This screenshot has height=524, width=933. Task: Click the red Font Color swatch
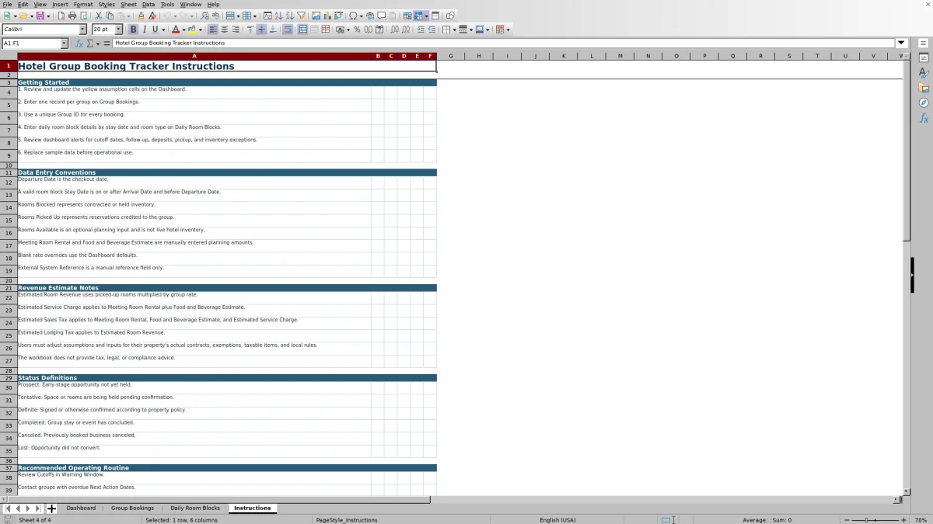[x=176, y=29]
